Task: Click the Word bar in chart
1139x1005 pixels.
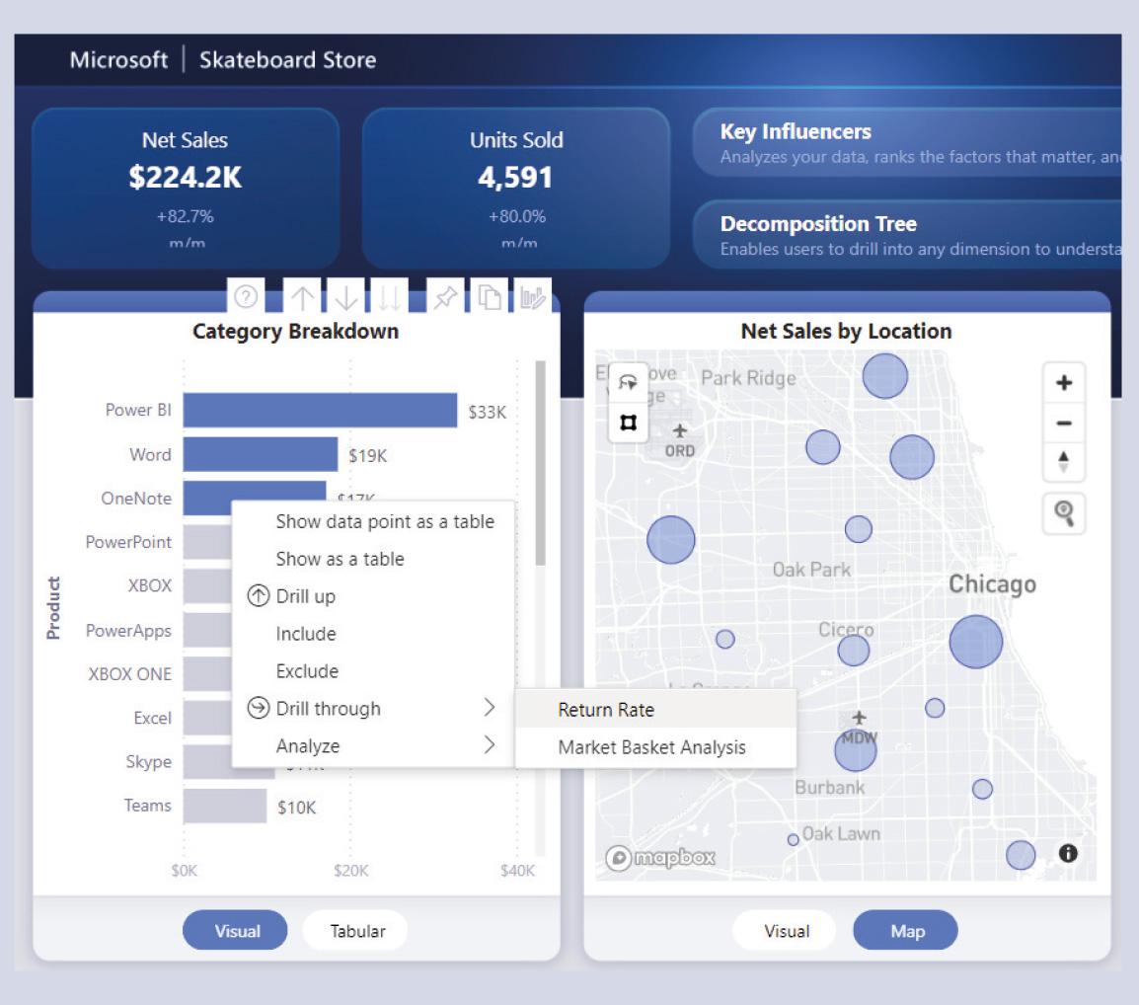Action: [x=260, y=454]
